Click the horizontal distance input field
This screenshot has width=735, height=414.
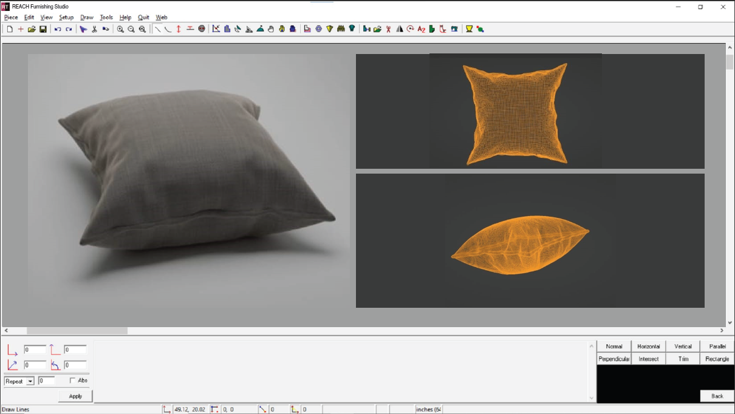(35, 350)
